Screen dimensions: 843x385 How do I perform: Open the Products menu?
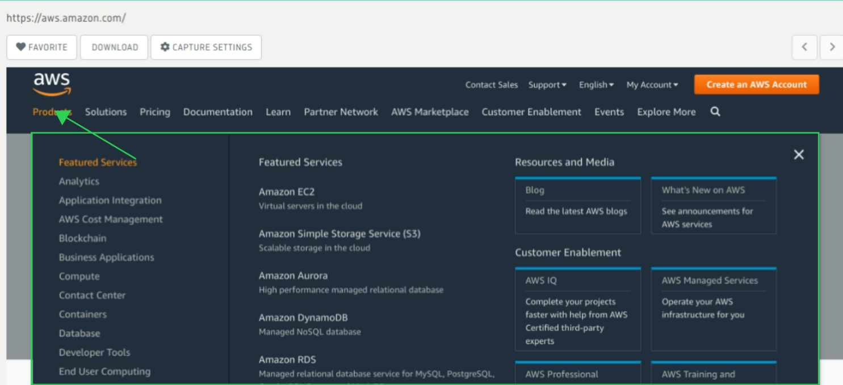click(x=52, y=112)
